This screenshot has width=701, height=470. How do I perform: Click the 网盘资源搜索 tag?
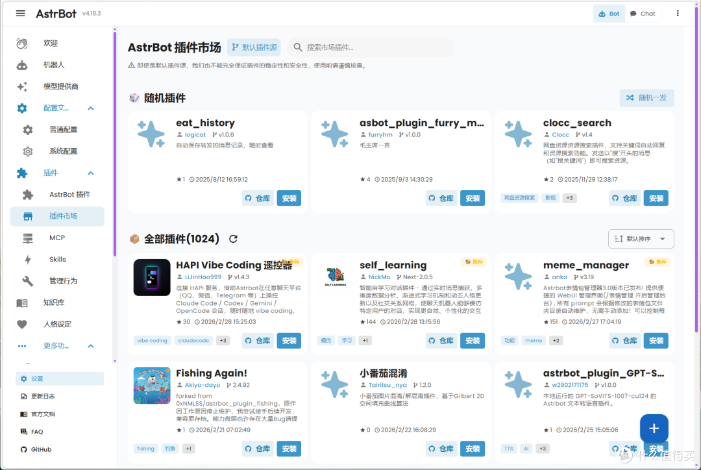519,198
